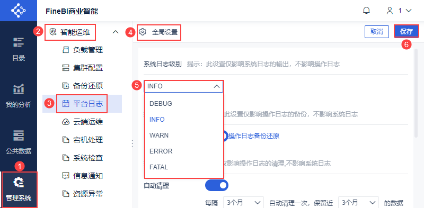Open 云端运维 cloud menu entry

pos(82,122)
